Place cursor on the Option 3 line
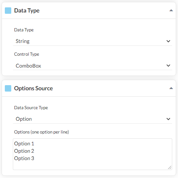This screenshot has height=178, width=178. [24, 158]
